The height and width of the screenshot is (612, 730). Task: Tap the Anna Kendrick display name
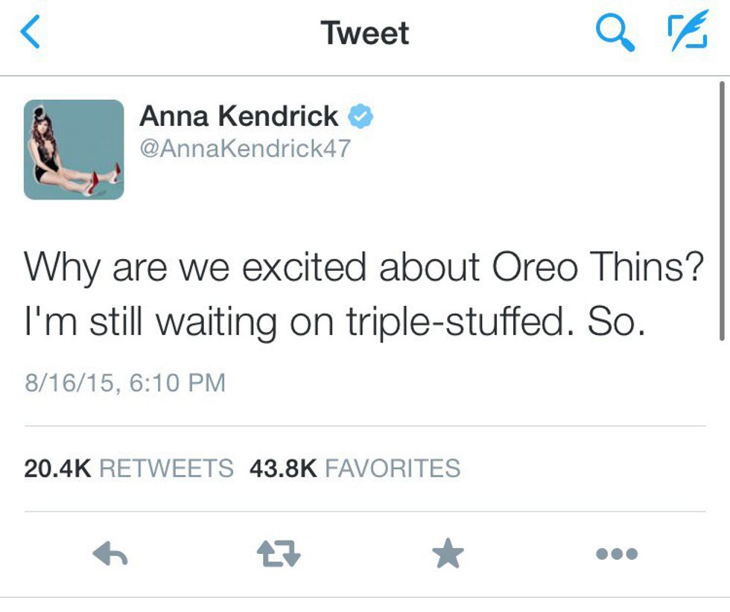(x=238, y=116)
